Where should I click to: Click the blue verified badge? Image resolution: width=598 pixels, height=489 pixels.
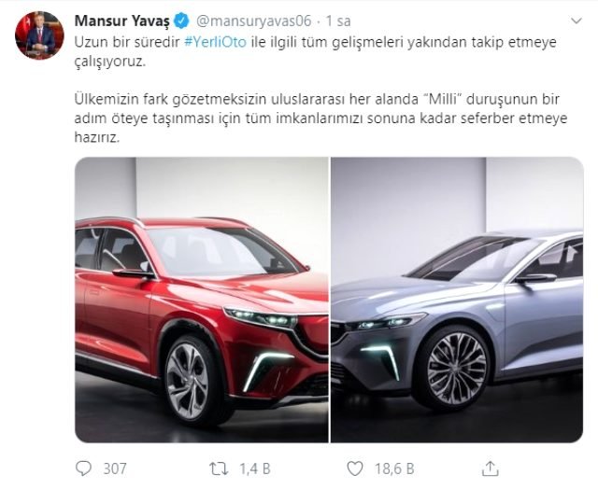click(x=181, y=21)
